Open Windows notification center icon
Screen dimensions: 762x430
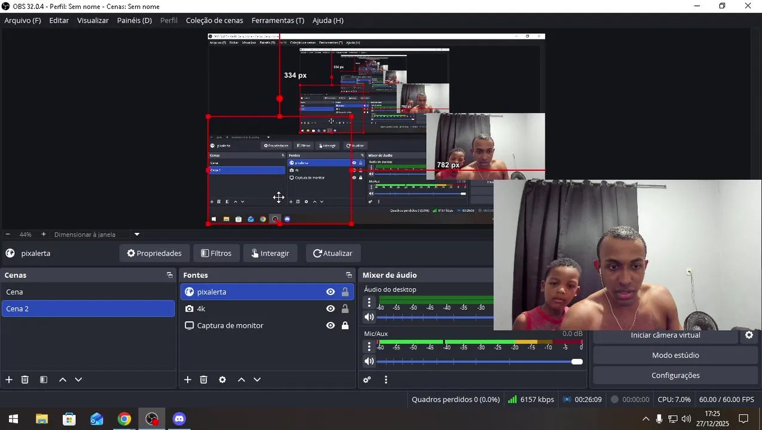coord(744,419)
